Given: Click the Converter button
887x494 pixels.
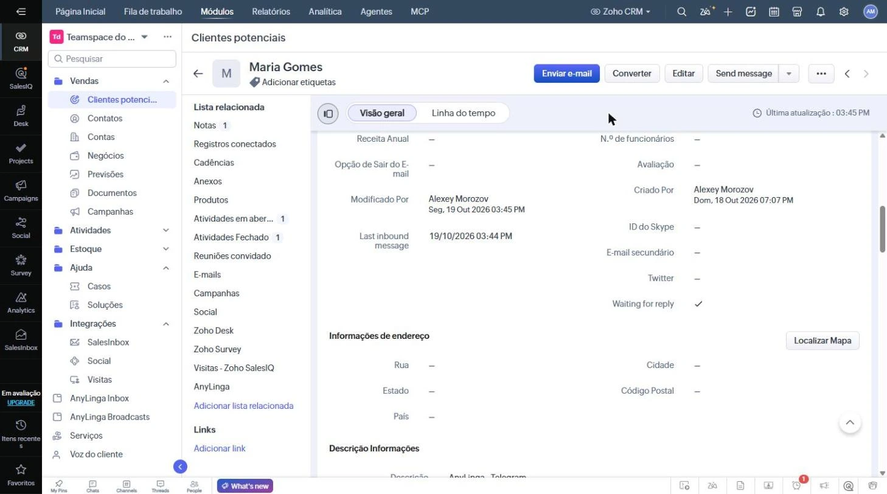Looking at the screenshot, I should click(632, 74).
